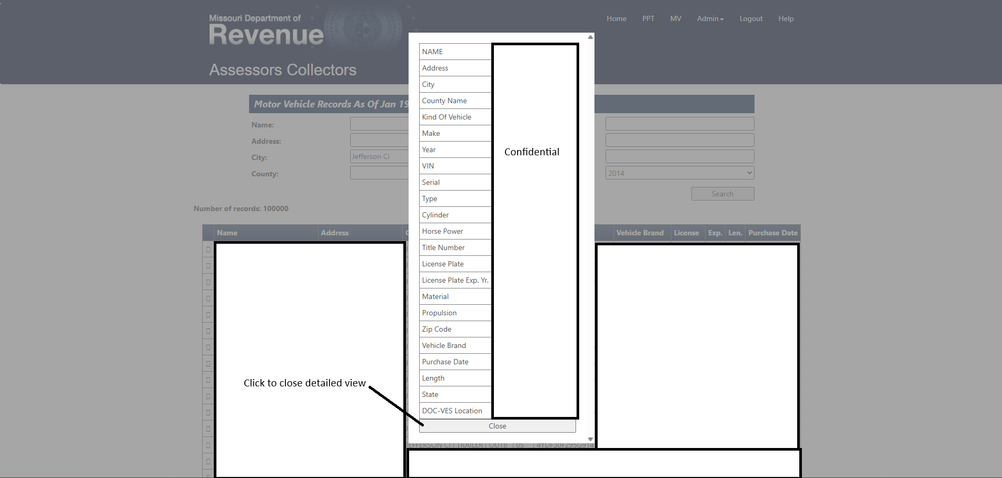Open the Admin dropdown menu

[710, 18]
